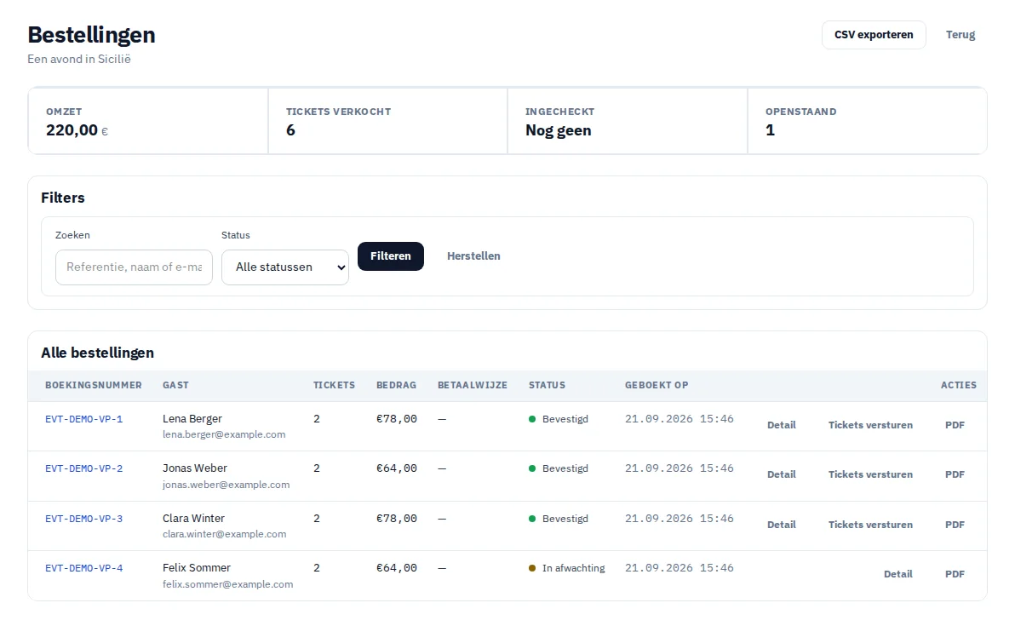
Task: Click the Tickets verkocht stat card label
Action: pyautogui.click(x=339, y=112)
